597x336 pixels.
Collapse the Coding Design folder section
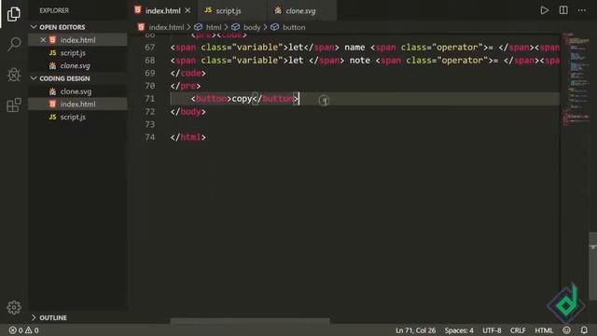coord(64,78)
